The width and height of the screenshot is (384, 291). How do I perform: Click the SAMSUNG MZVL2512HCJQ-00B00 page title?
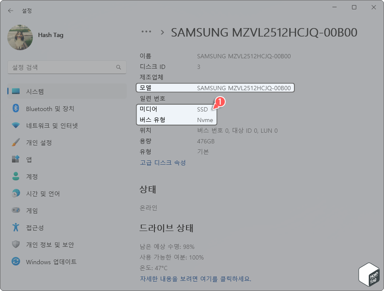tap(264, 32)
